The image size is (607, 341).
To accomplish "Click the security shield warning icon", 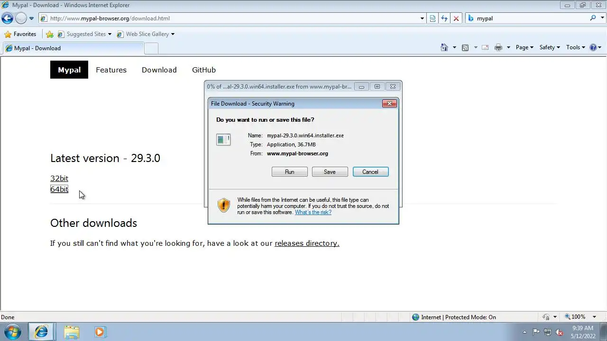I will tap(223, 205).
